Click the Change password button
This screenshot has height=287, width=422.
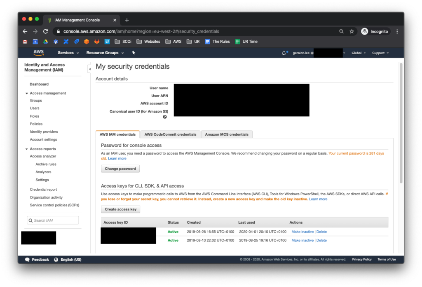pyautogui.click(x=120, y=169)
